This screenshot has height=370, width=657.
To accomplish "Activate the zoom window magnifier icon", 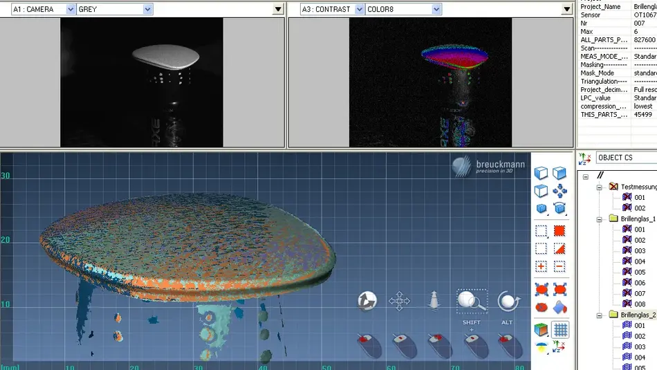I will click(472, 301).
